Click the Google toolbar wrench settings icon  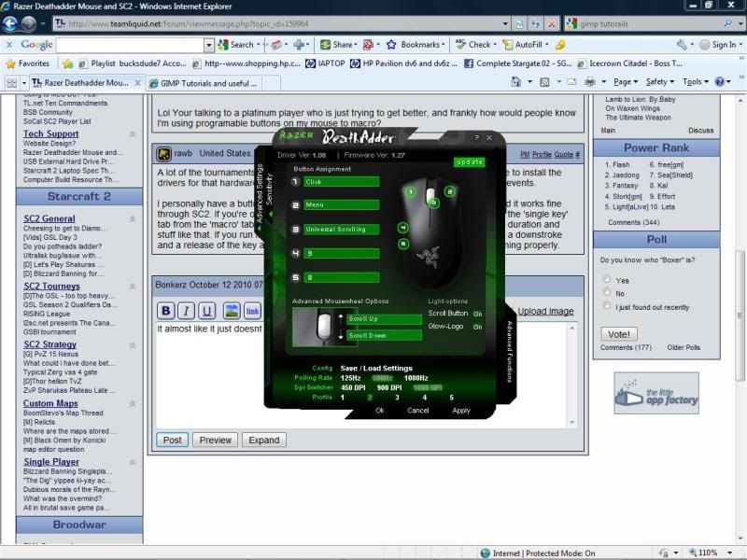(x=682, y=44)
